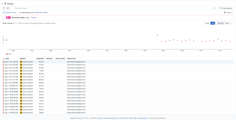Select the date Aug 11 20:14:26.245
The width and height of the screenshot is (236, 120).
point(11,71)
